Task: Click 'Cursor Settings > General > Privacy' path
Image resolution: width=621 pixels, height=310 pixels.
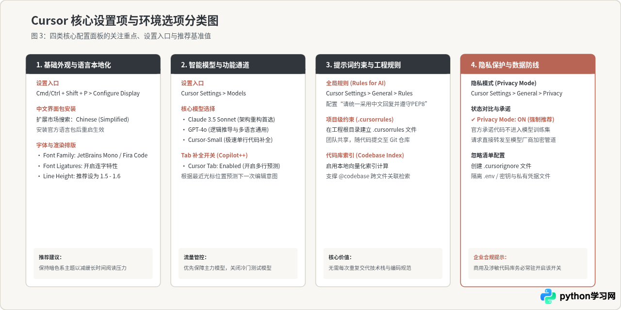Action: [x=517, y=93]
